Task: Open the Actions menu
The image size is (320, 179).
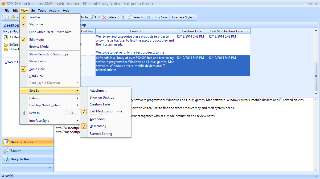Action: 54,11
